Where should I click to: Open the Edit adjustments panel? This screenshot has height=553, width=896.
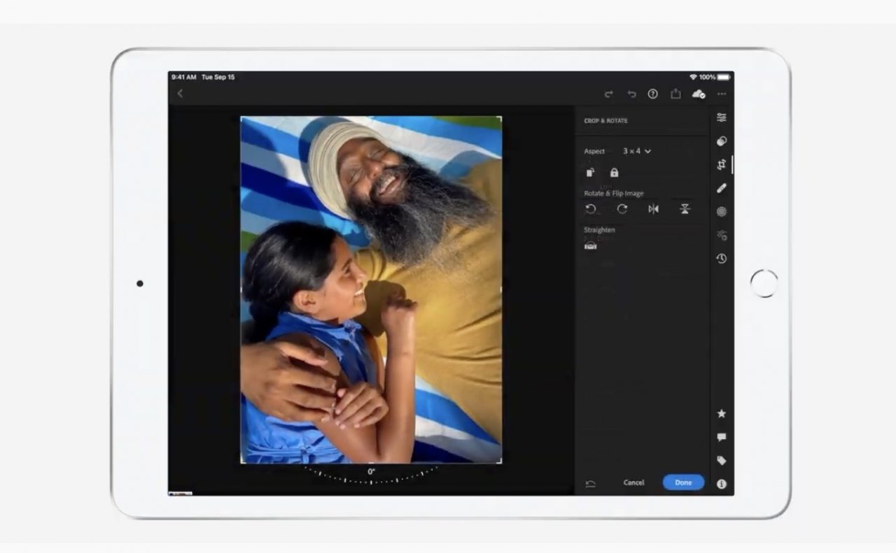721,117
